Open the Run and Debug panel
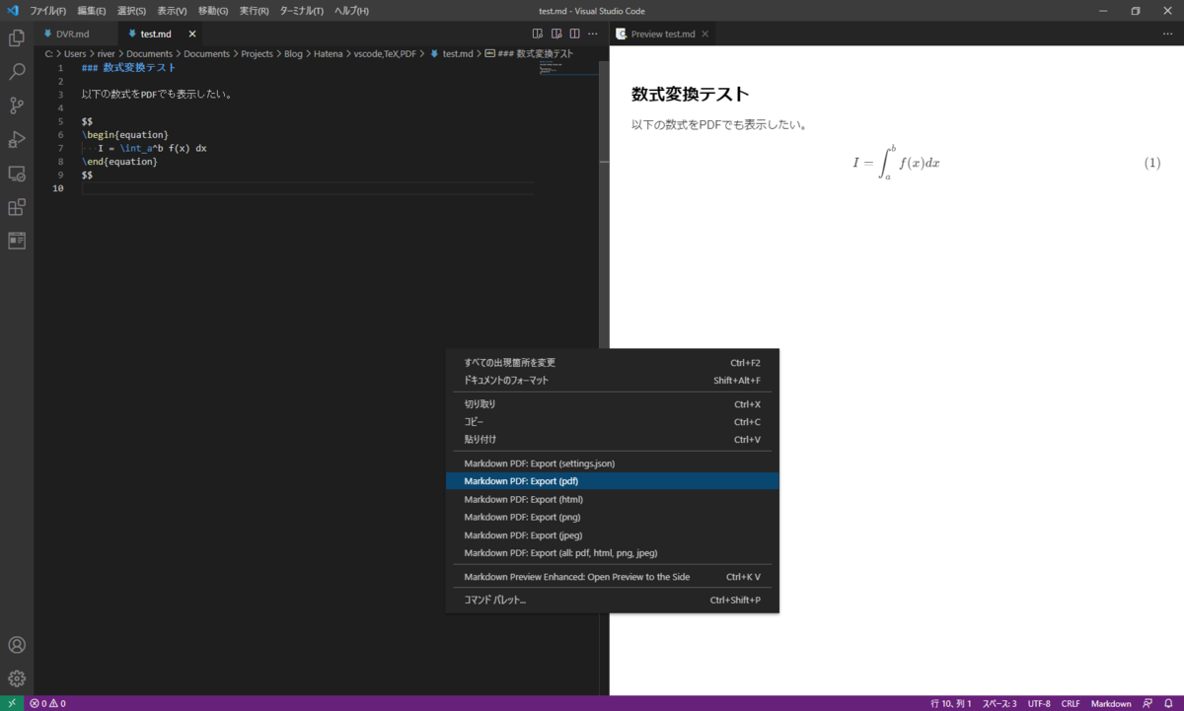The height and width of the screenshot is (711, 1184). click(x=16, y=139)
